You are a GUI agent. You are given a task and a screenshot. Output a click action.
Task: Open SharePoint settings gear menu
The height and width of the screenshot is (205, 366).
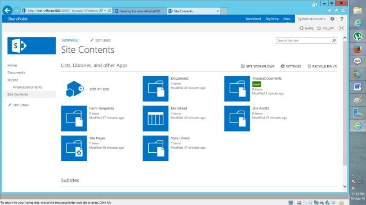pyautogui.click(x=332, y=19)
